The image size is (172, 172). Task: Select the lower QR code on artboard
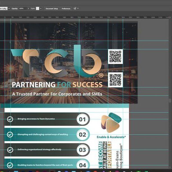[x=116, y=80]
